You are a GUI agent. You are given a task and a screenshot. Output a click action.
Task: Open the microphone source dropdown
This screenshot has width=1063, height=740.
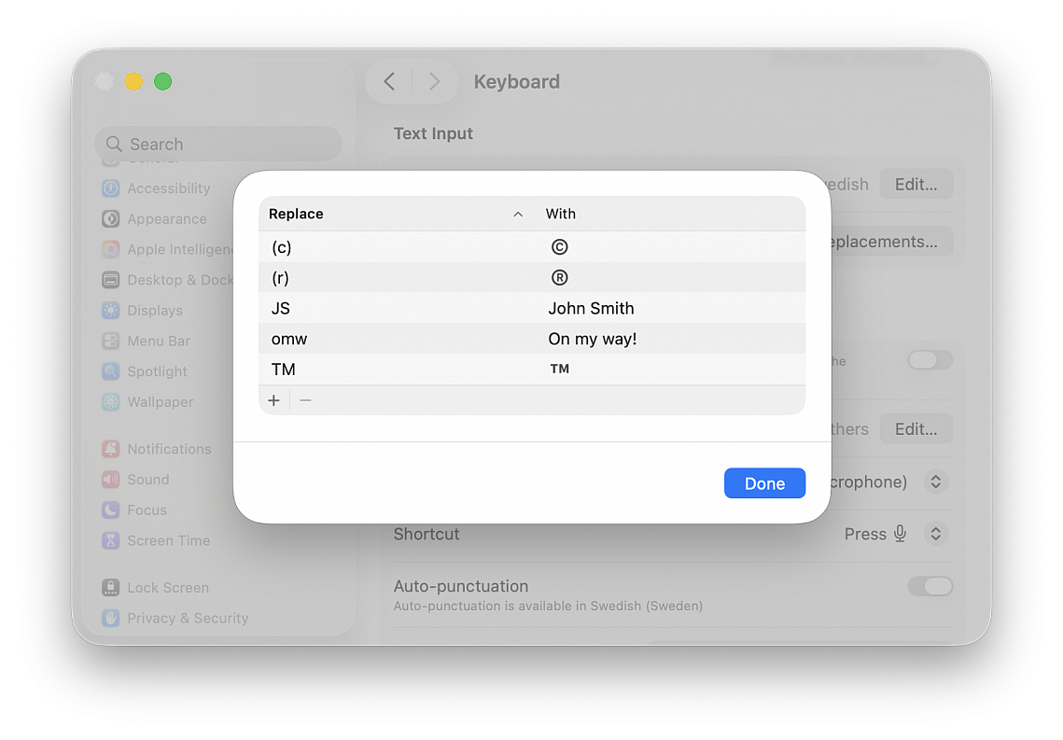point(935,482)
